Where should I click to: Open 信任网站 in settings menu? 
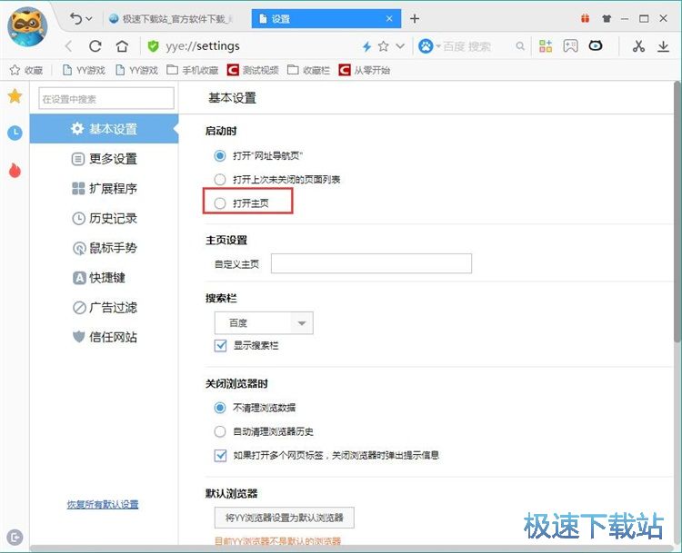[104, 337]
